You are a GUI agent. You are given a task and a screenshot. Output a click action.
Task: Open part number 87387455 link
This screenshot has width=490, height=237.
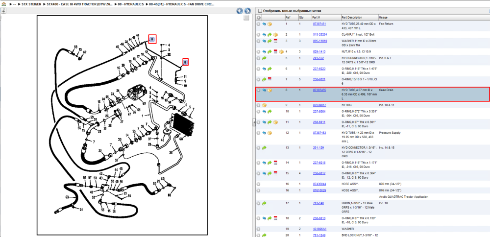[x=319, y=90]
